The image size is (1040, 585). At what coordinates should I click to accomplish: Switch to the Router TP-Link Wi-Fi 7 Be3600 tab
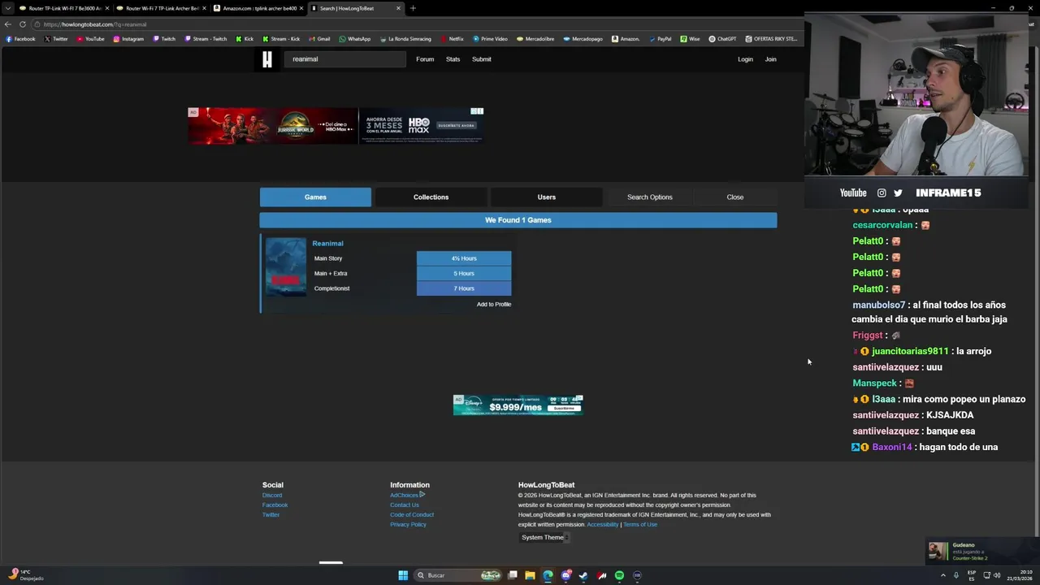point(63,8)
